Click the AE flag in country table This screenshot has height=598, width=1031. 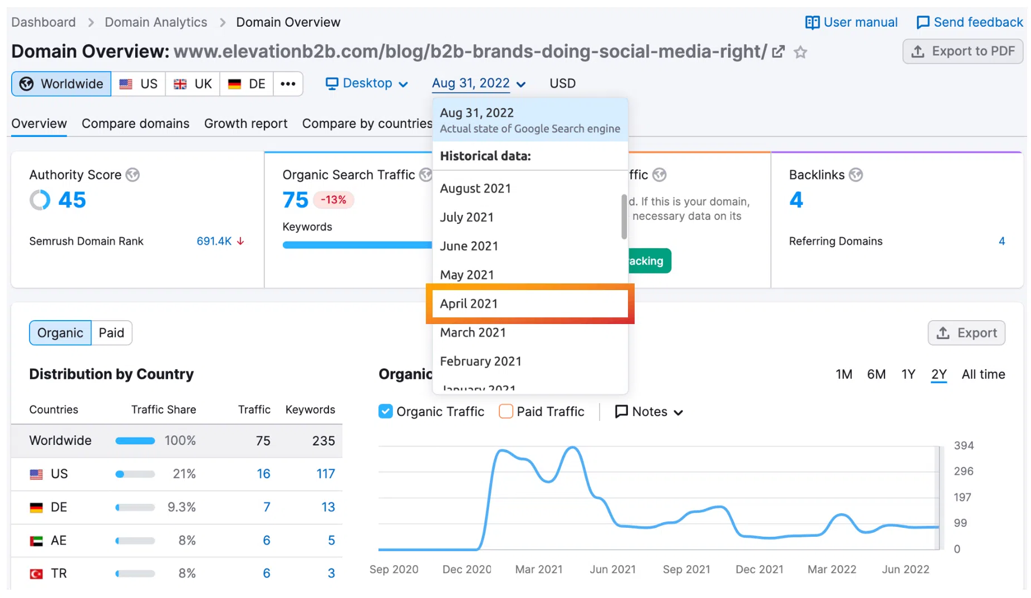click(x=36, y=541)
